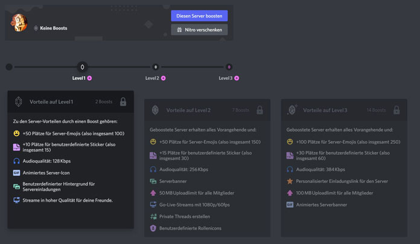Click the start dot of boost progress bar
Screen dimensions: 420x244
point(9,67)
